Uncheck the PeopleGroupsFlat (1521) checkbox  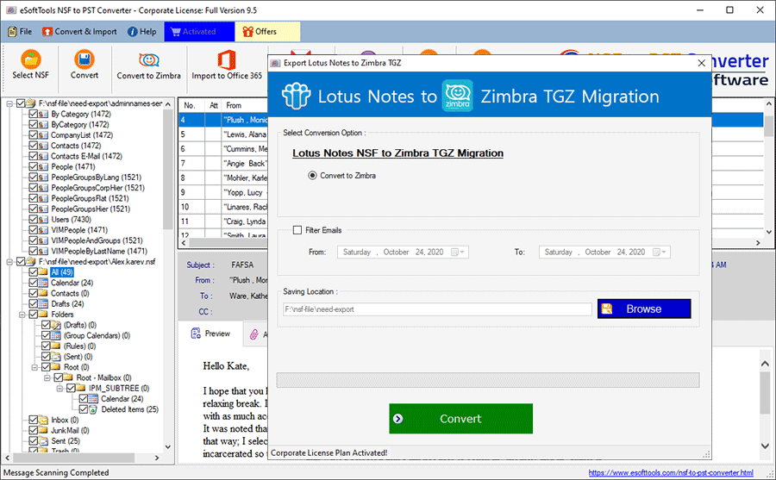(x=33, y=198)
